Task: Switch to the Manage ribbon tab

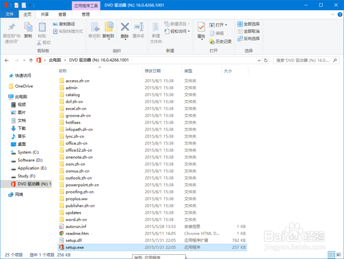Action: pos(86,14)
